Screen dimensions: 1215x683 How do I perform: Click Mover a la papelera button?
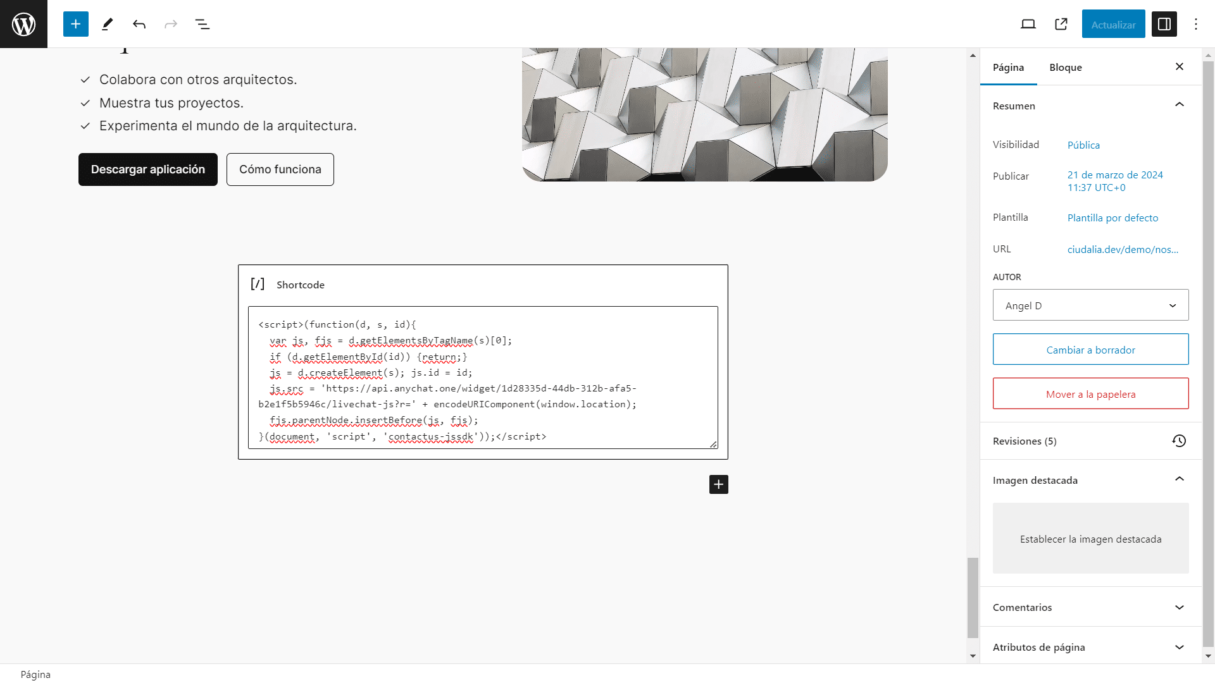1090,394
